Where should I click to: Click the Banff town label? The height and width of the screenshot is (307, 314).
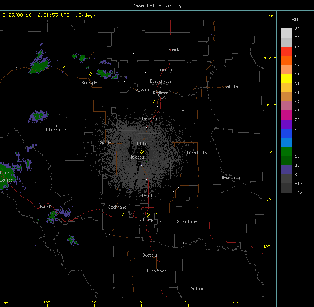[x=45, y=207]
